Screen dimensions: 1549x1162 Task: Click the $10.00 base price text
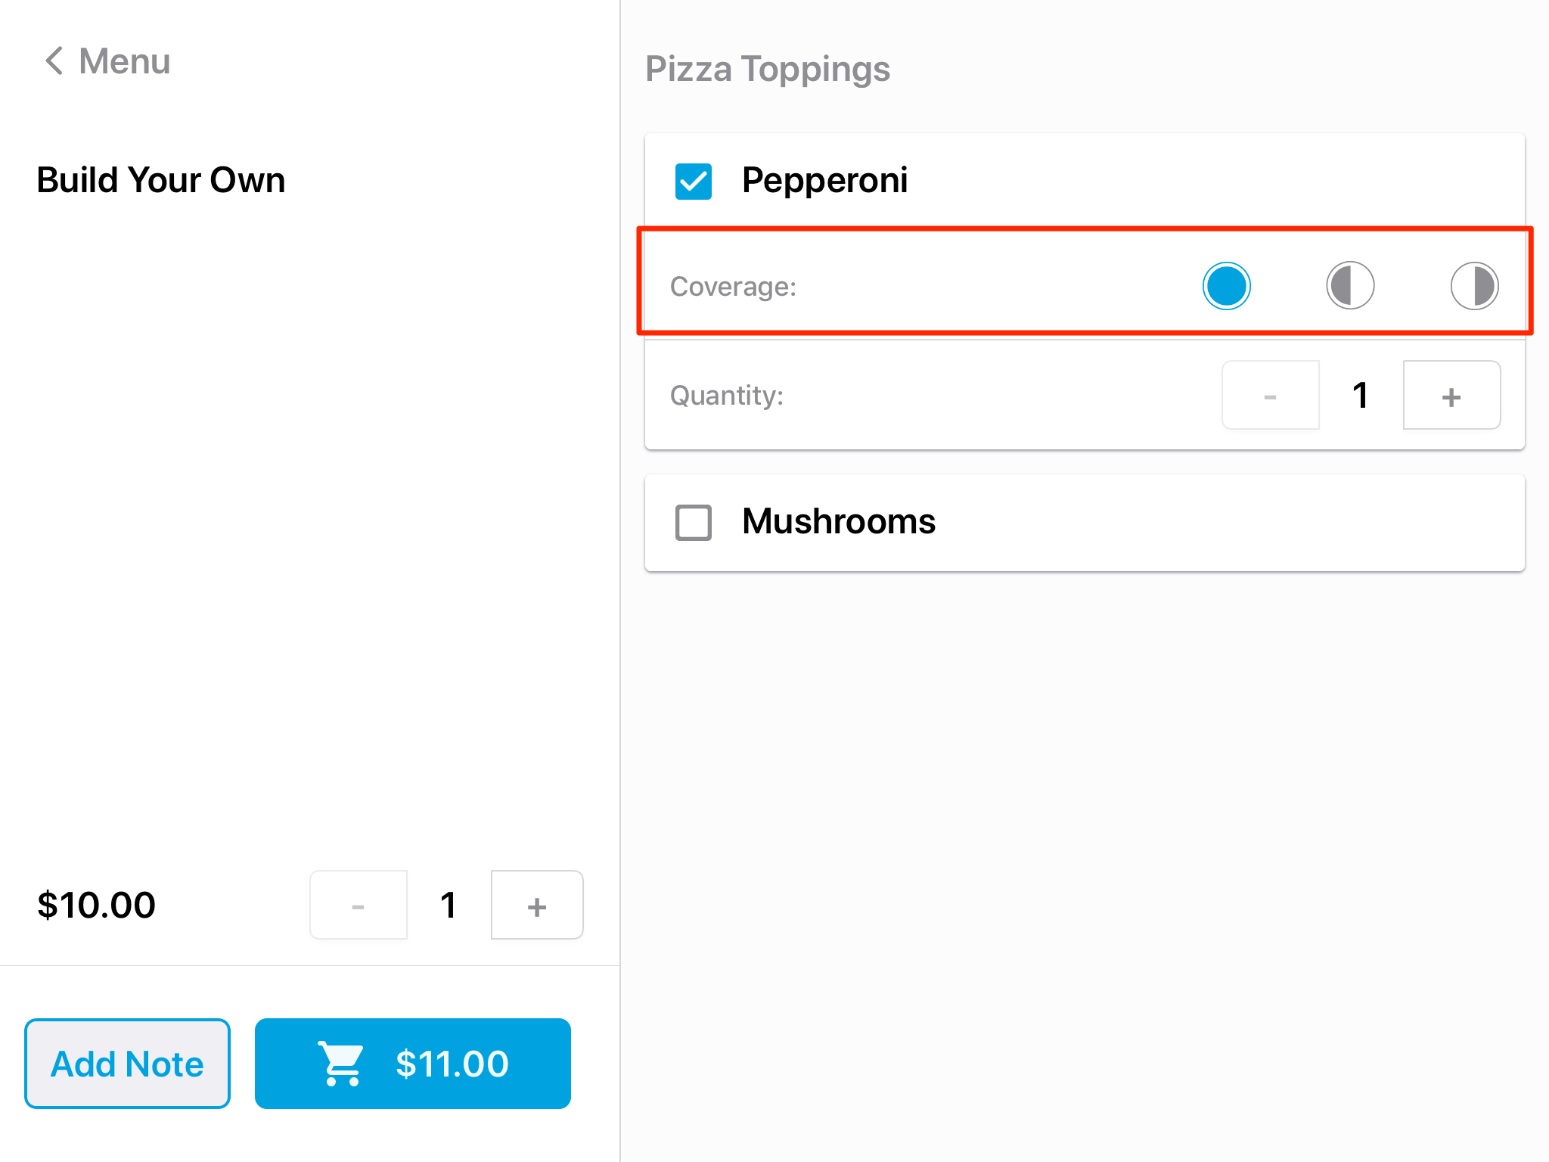(x=97, y=906)
